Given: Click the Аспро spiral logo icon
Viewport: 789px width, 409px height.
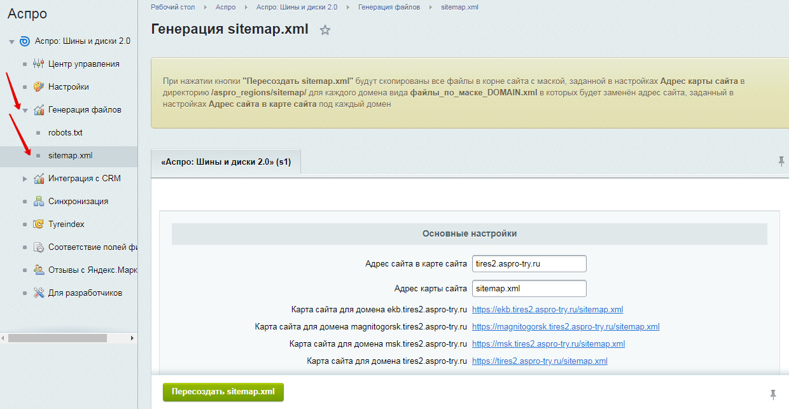Looking at the screenshot, I should (25, 41).
